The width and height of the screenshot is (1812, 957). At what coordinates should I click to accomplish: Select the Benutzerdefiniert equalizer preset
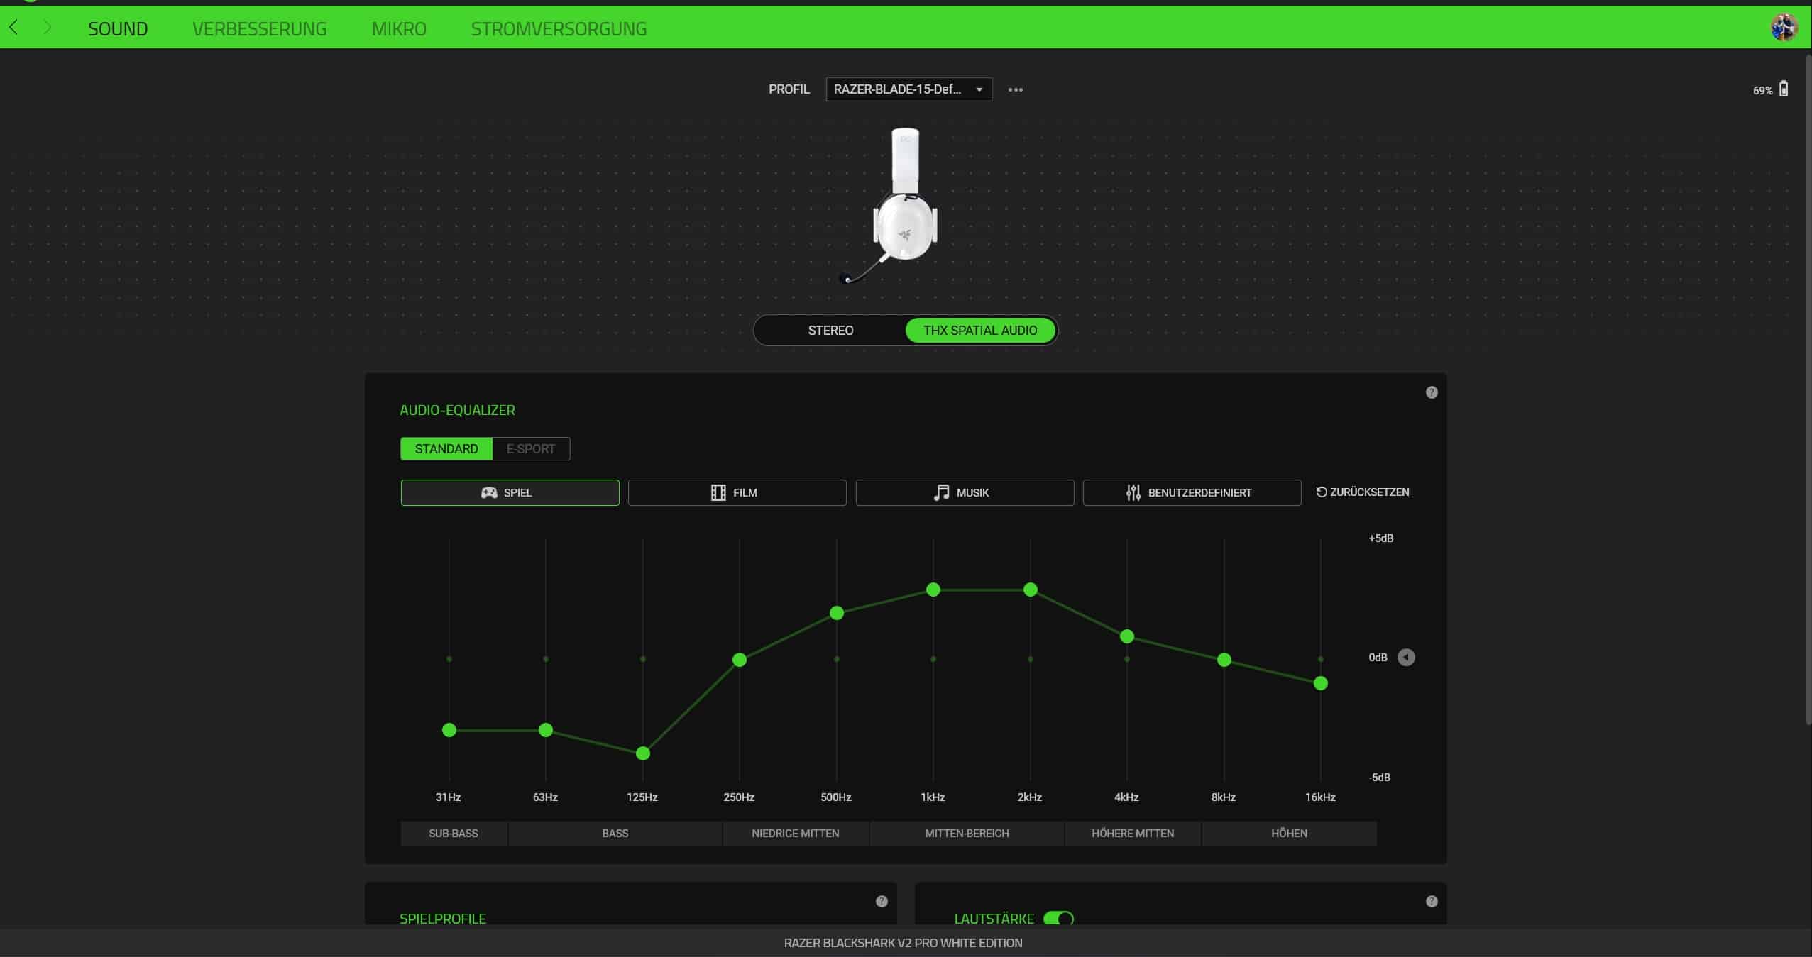coord(1191,492)
